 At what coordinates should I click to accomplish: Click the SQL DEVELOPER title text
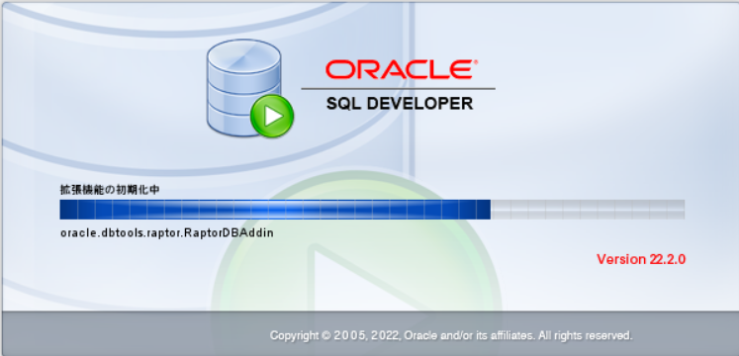pos(400,103)
